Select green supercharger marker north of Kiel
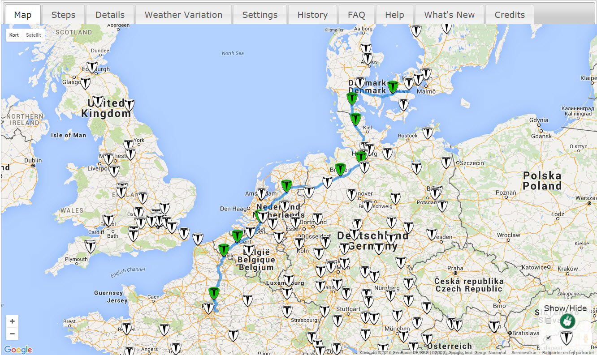This screenshot has width=597, height=355. coord(355,119)
